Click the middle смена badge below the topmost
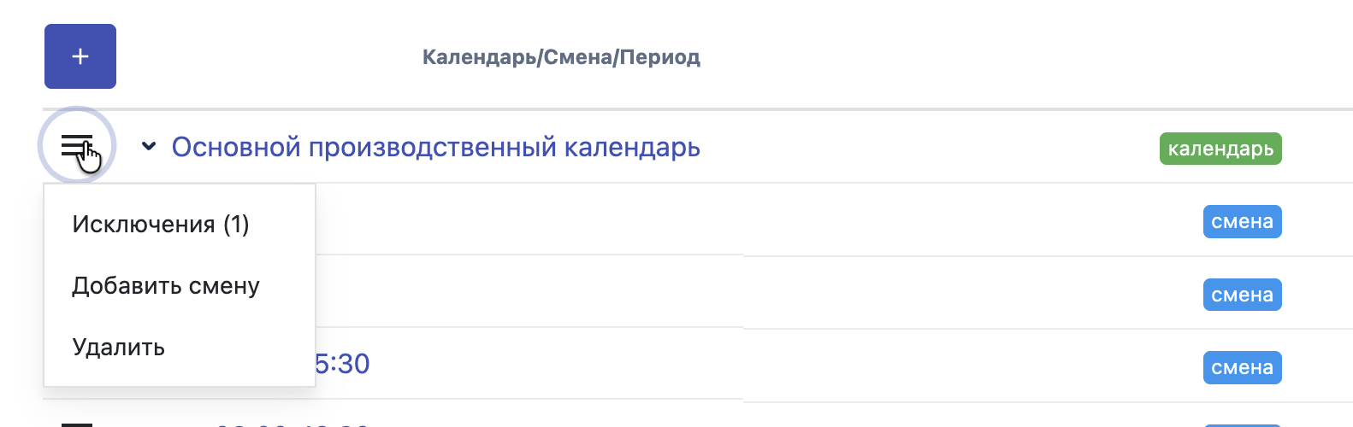 coord(1242,295)
